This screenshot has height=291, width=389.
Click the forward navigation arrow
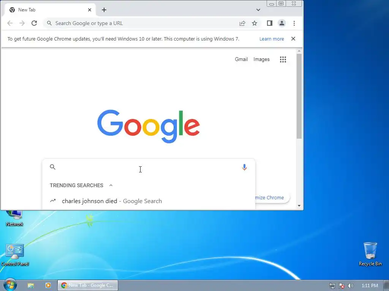coord(22,23)
